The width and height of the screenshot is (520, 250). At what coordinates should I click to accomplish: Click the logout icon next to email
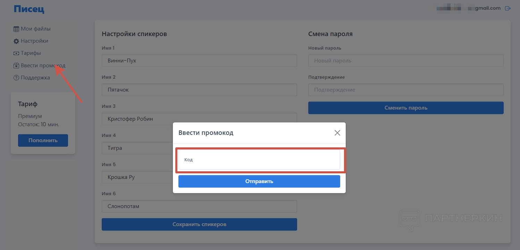point(508,8)
